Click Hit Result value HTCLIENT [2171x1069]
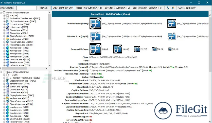The width and height of the screenshot is (212, 123). [100, 64]
